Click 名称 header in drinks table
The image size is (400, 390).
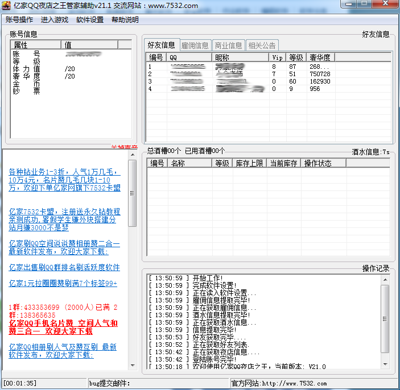coord(189,163)
